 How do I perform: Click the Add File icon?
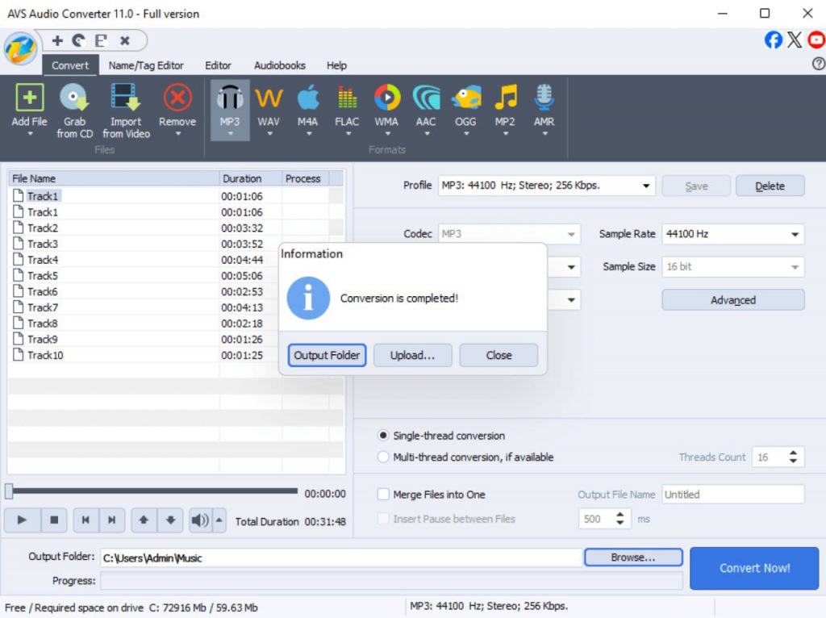(29, 98)
